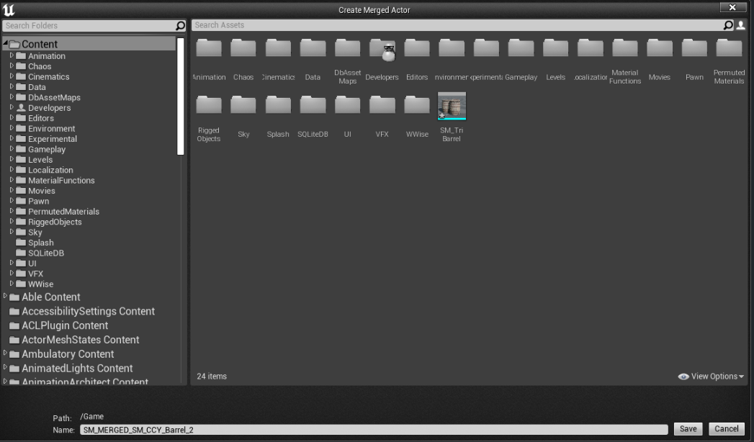Open the Chaos folder icon in assets

[243, 48]
